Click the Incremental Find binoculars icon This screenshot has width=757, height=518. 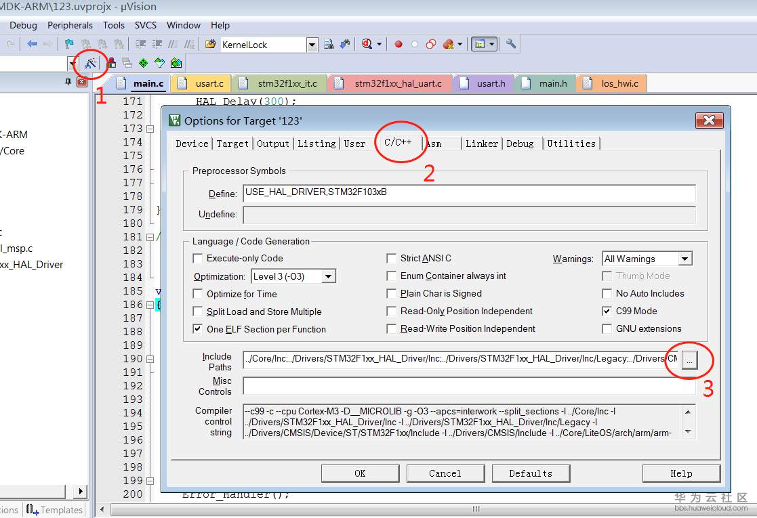(345, 45)
